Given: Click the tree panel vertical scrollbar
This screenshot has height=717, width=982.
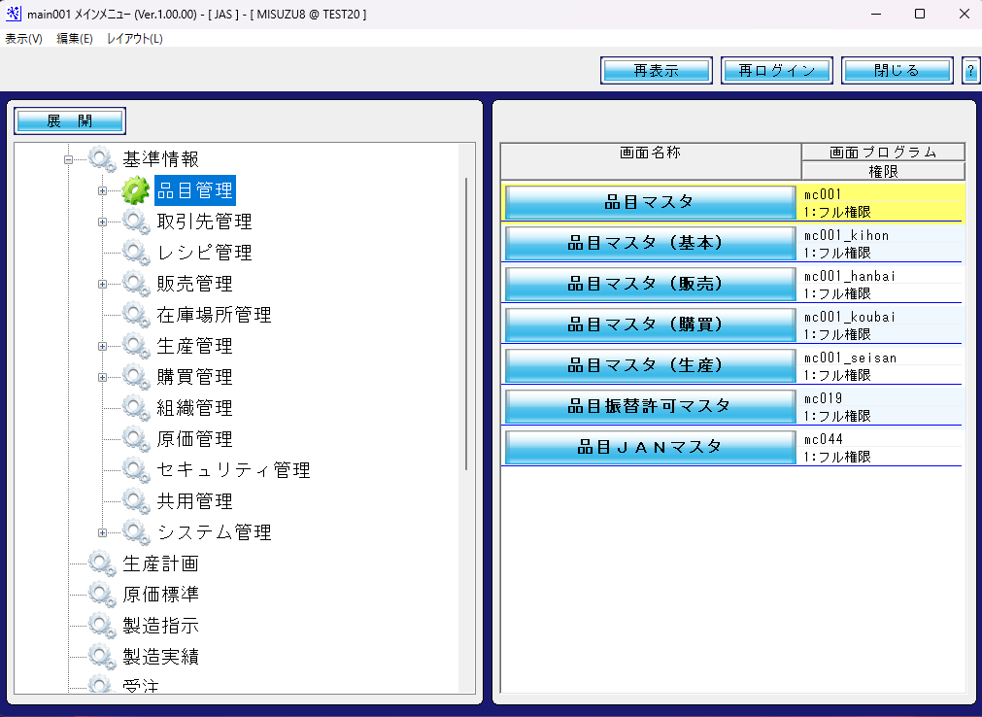Looking at the screenshot, I should pos(466,324).
